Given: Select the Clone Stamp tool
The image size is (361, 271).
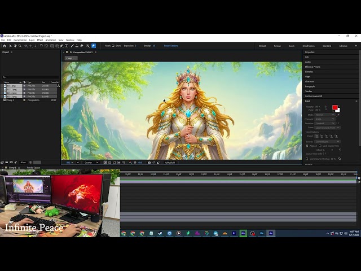Looking at the screenshot, I should [x=77, y=46].
